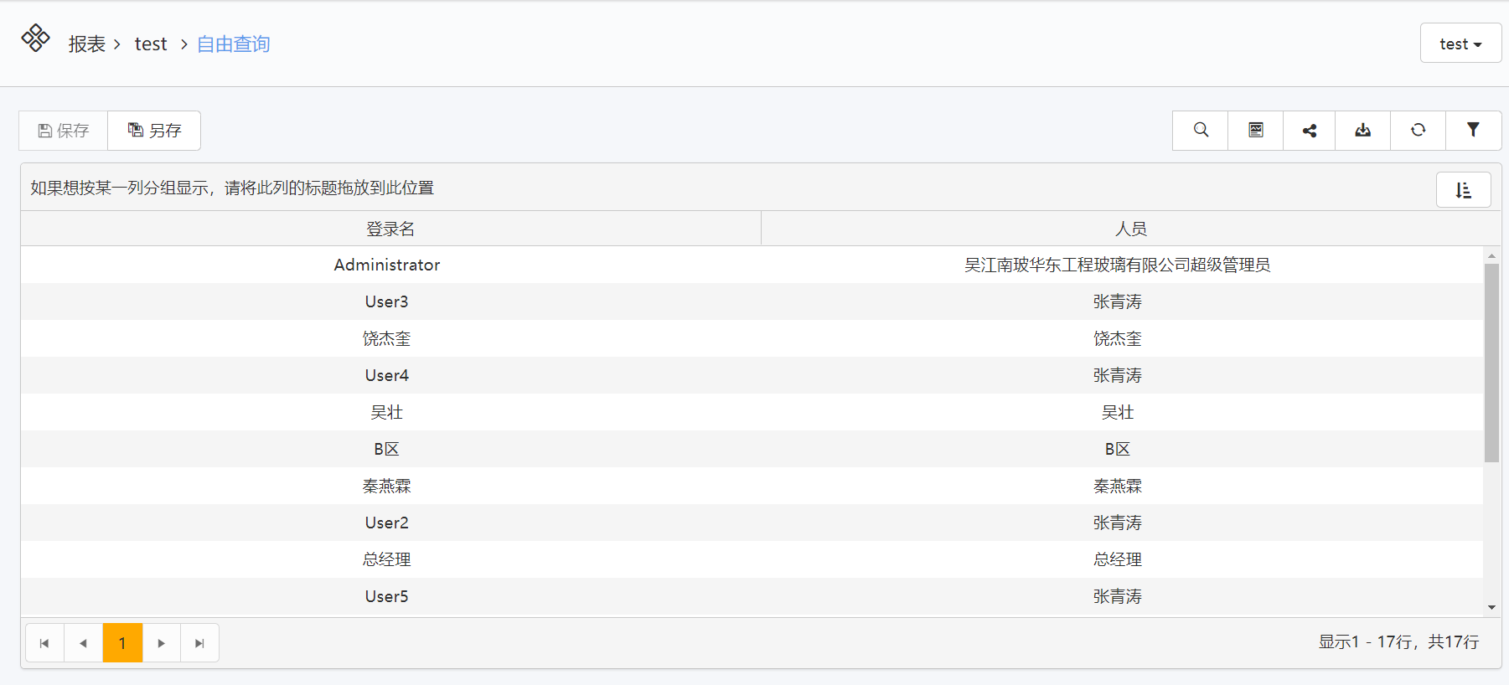Click the download/export icon
The width and height of the screenshot is (1509, 685).
(x=1363, y=130)
